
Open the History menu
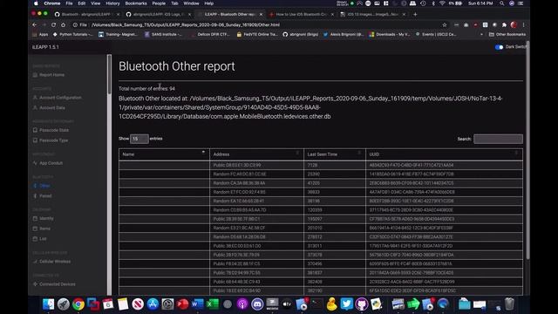tap(112, 3)
